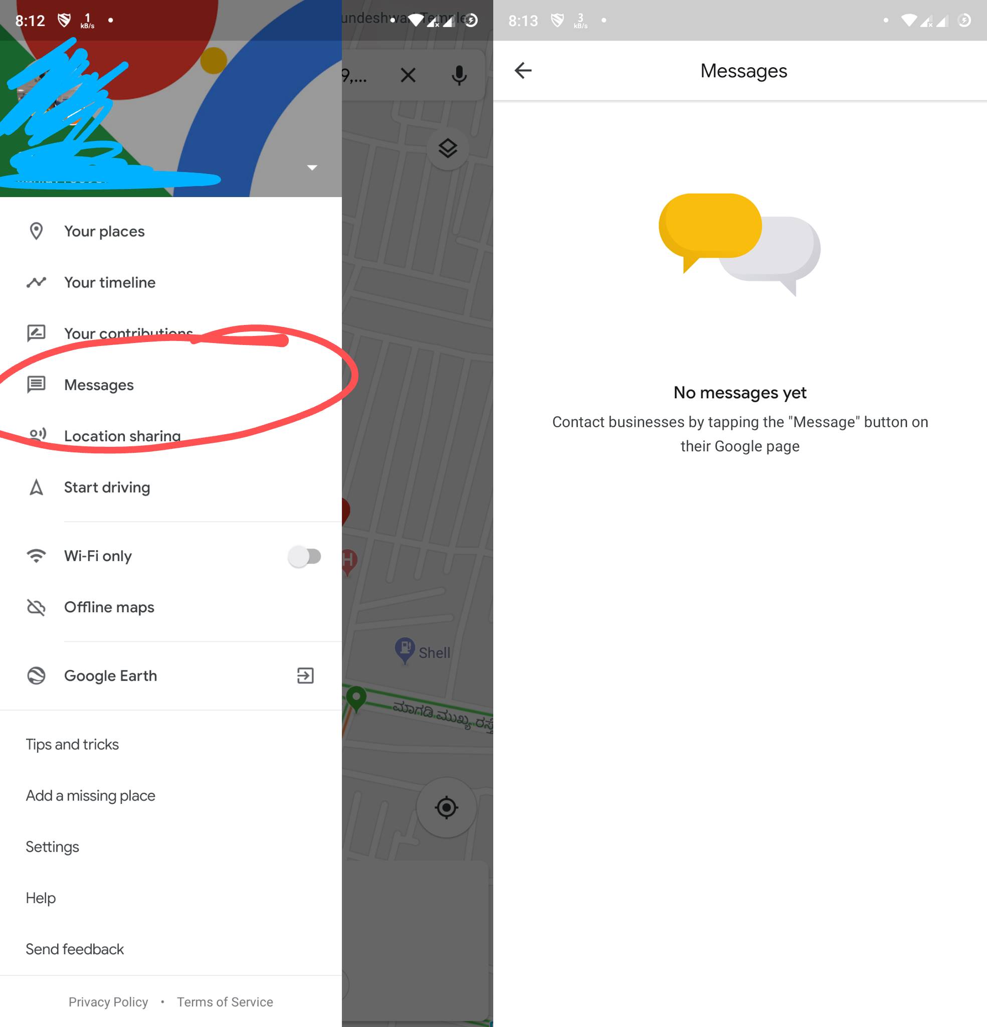987x1027 pixels.
Task: Open the Messages section in Google Maps
Action: [99, 384]
